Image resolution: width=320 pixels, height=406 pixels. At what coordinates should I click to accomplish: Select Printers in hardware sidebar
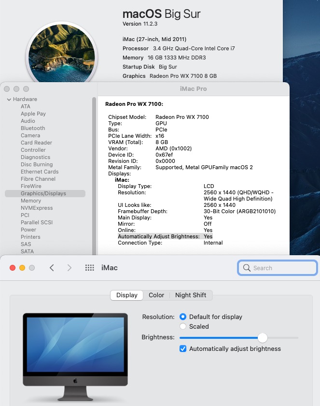(x=30, y=237)
